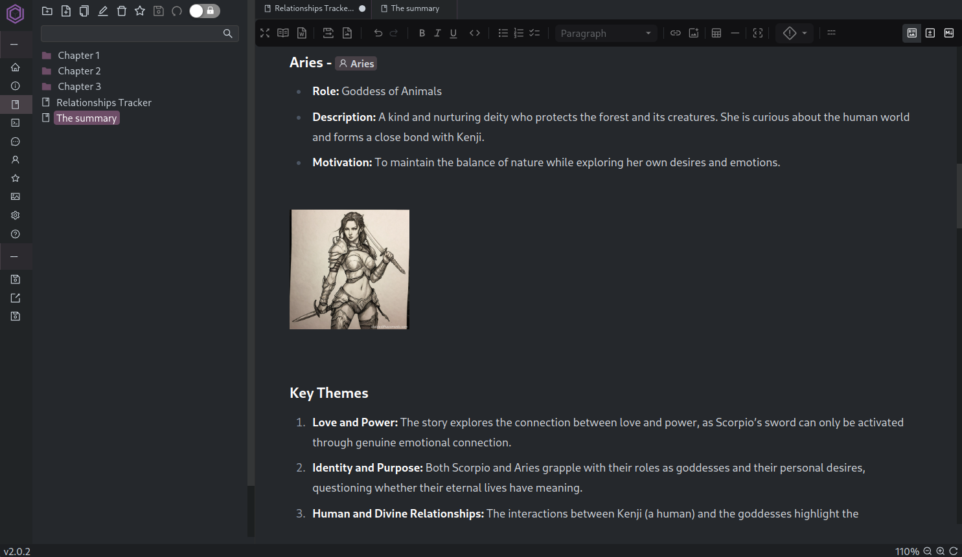Switch to the Relationships Tracker tab
962x557 pixels.
314,9
